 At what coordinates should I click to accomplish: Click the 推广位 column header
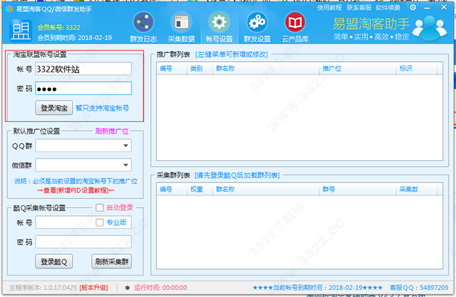(x=357, y=68)
